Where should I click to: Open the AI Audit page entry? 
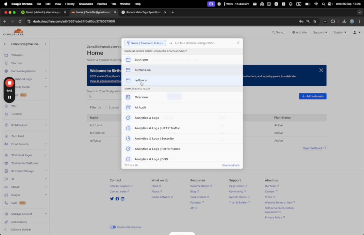tap(182, 107)
